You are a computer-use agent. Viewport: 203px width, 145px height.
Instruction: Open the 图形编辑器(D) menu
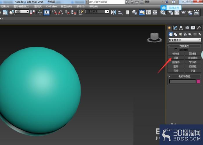[21, 6]
